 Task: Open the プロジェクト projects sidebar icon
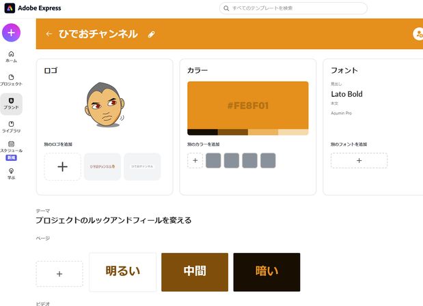[x=11, y=80]
